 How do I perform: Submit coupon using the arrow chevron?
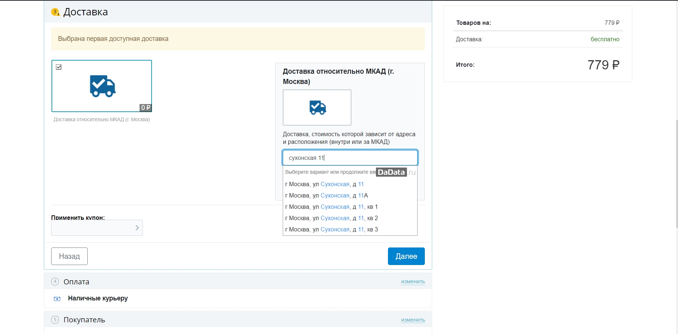pyautogui.click(x=137, y=228)
